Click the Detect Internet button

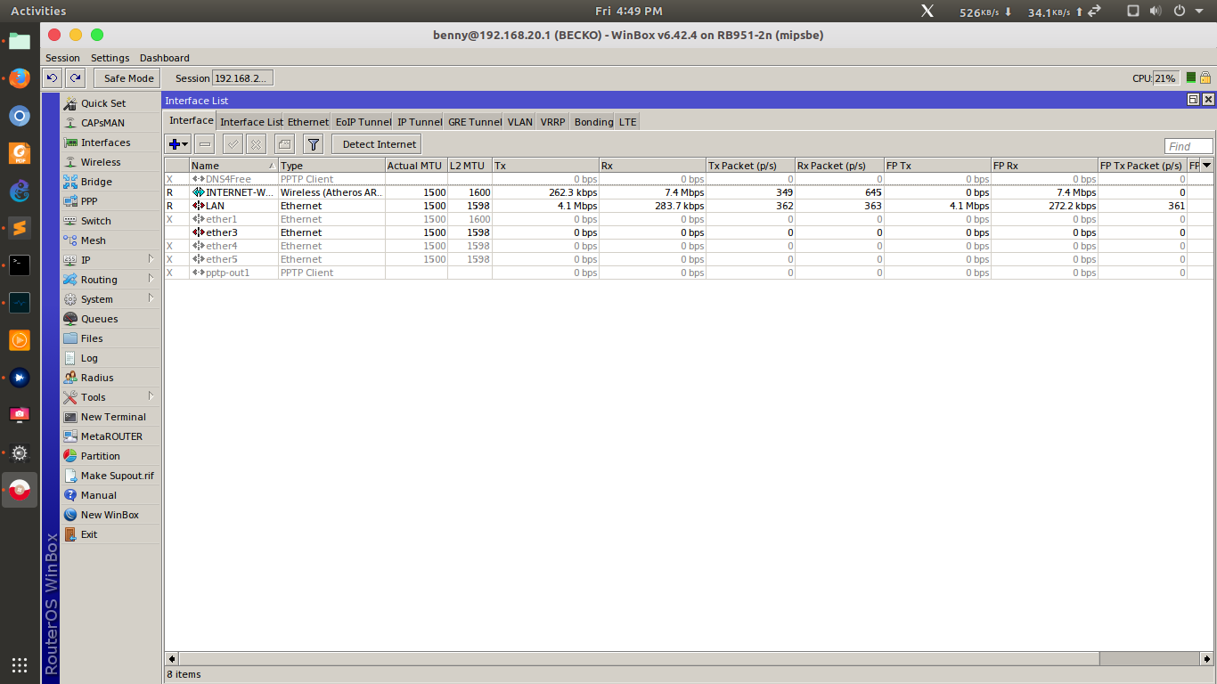(377, 143)
